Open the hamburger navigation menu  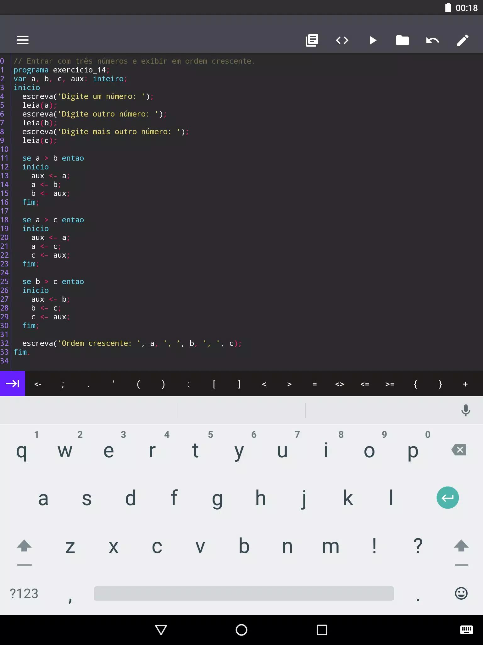click(x=23, y=40)
